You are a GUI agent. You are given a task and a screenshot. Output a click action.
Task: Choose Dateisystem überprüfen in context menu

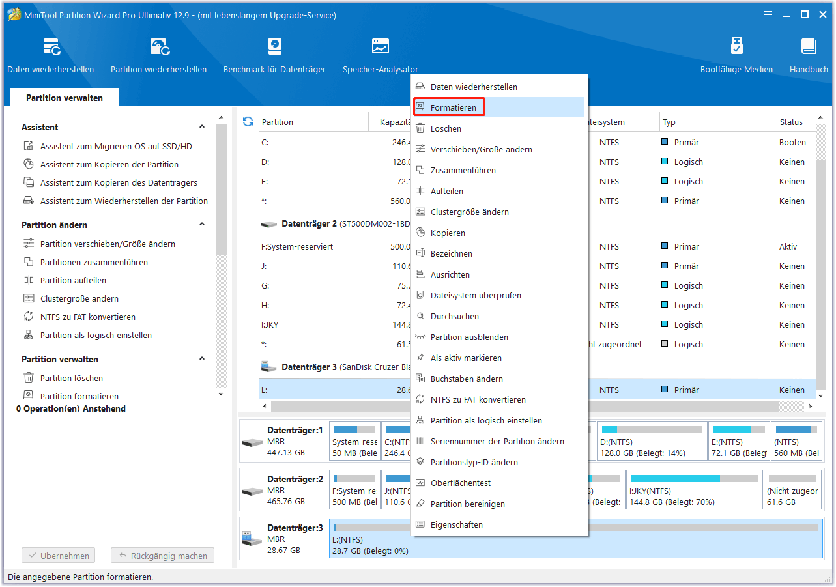498,295
